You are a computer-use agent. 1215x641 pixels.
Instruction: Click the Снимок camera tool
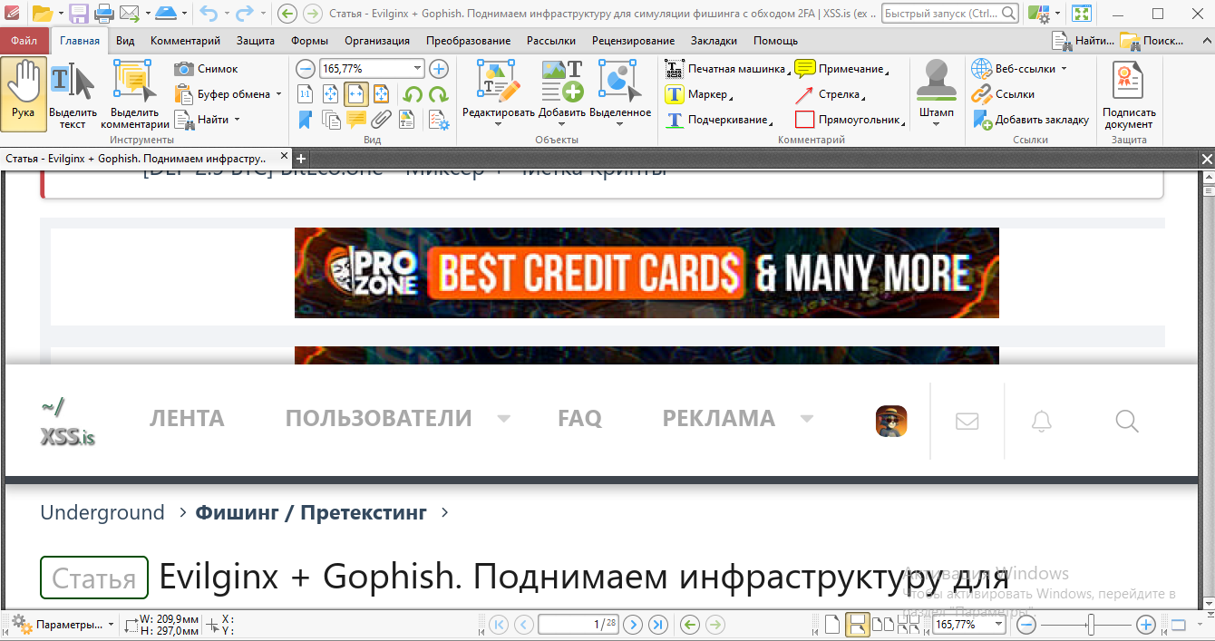207,69
